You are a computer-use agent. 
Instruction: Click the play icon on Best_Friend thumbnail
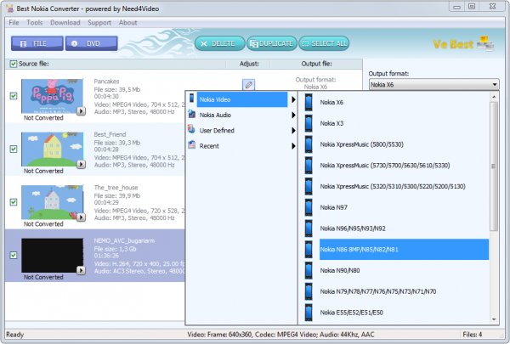coord(81,164)
